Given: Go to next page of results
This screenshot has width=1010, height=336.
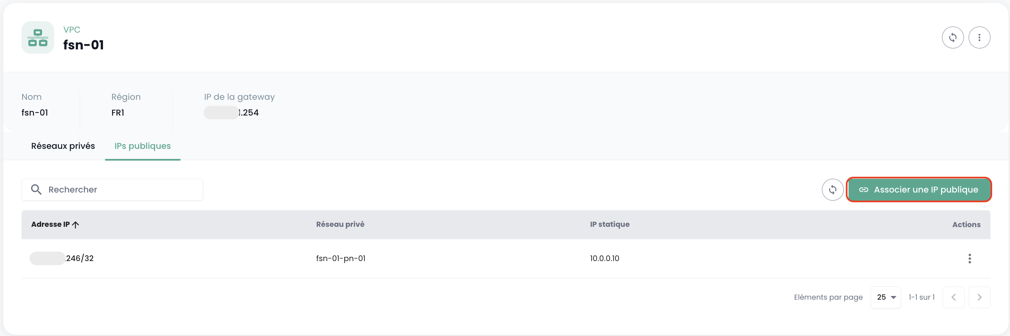Looking at the screenshot, I should pyautogui.click(x=979, y=298).
